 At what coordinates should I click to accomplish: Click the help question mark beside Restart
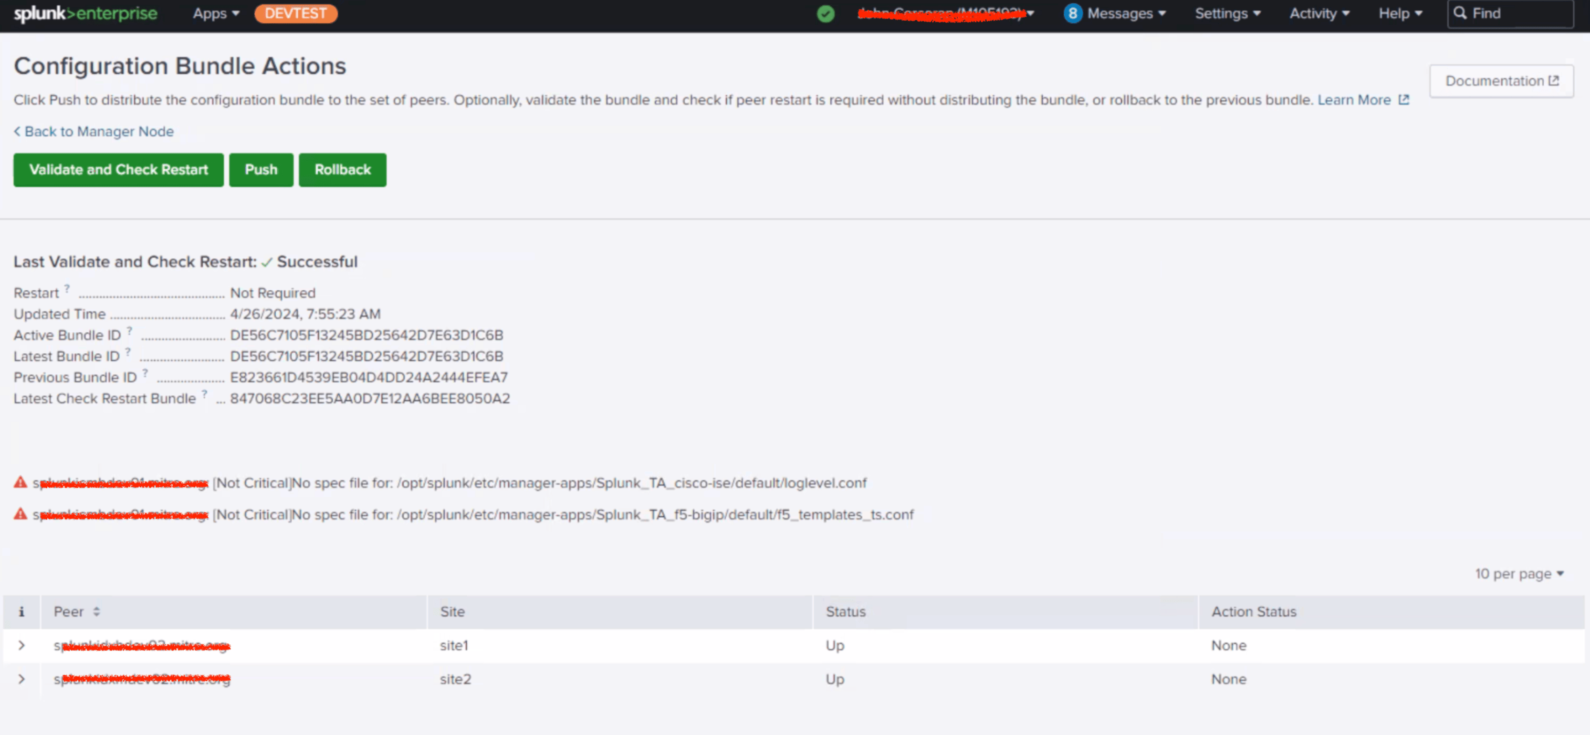pyautogui.click(x=67, y=288)
